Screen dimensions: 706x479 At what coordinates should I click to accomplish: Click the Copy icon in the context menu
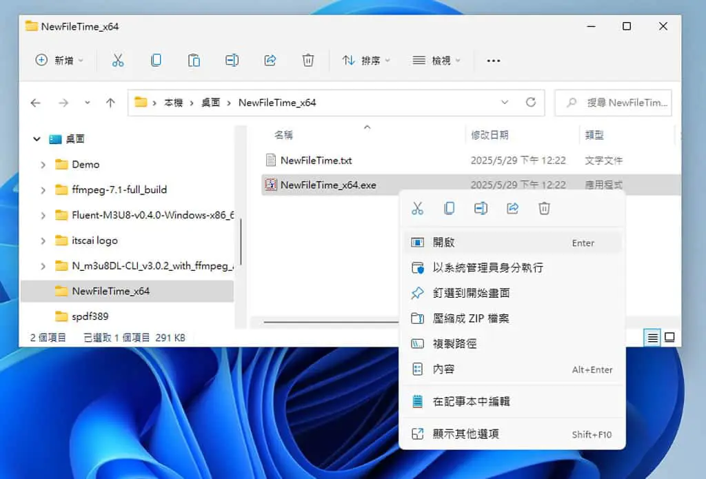[449, 208]
